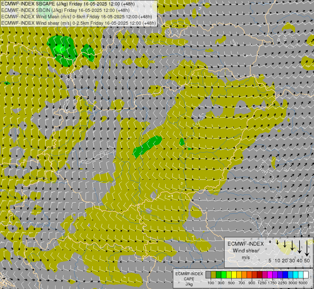Click the SBCAPE (J/kg) title line
The height and width of the screenshot is (289, 314).
click(x=68, y=4)
